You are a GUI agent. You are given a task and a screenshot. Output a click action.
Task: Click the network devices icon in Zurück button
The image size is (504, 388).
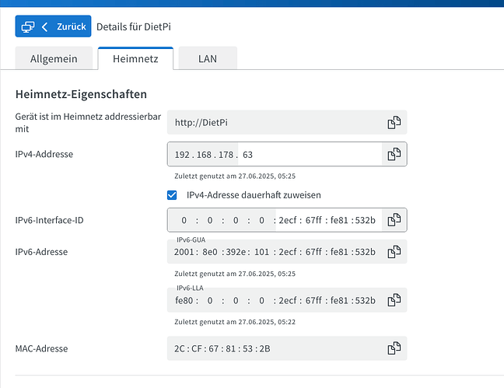coord(28,26)
